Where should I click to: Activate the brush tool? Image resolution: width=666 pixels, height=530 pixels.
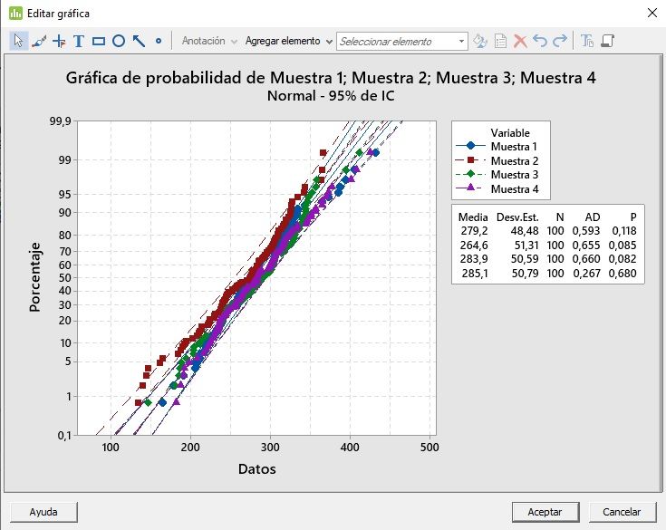39,41
